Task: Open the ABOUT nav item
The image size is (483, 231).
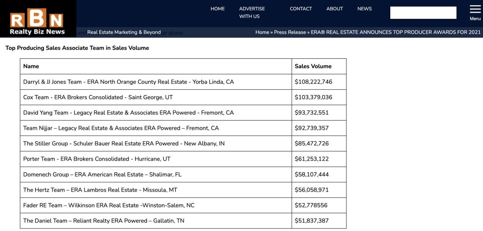Action: pos(334,9)
